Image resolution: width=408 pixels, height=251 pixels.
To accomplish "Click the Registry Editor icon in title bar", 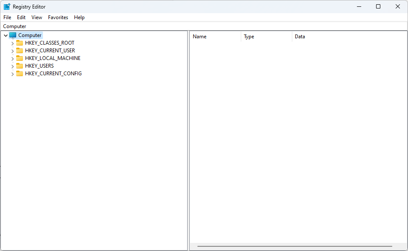I will (7, 7).
